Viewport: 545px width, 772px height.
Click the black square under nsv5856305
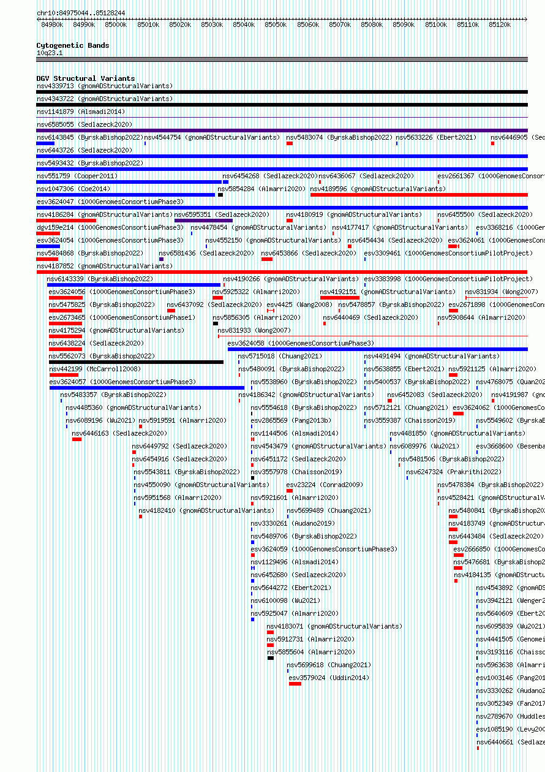216,324
